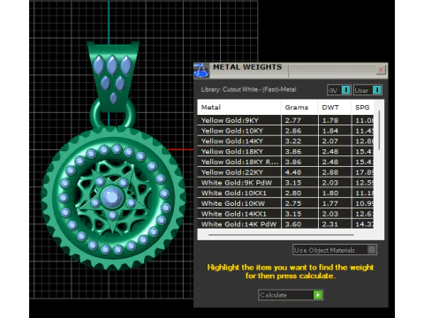Screen dimensions: 424x318
Task: Select the White Gold:14KX1 row
Action: (285, 214)
